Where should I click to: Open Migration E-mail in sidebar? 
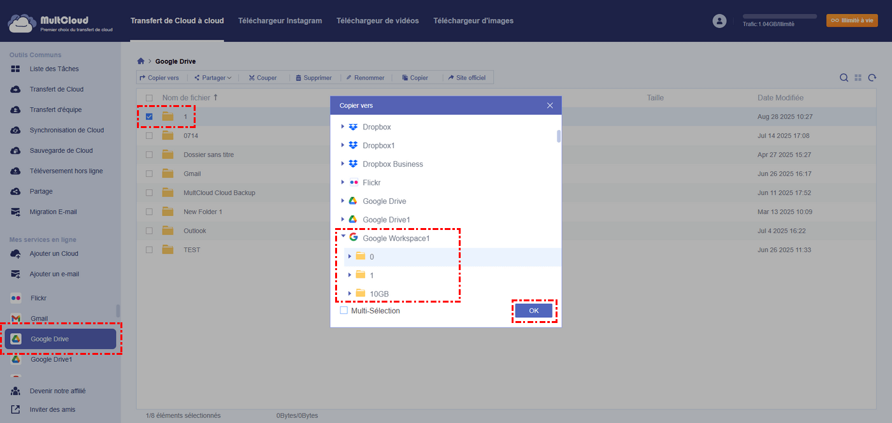coord(53,211)
